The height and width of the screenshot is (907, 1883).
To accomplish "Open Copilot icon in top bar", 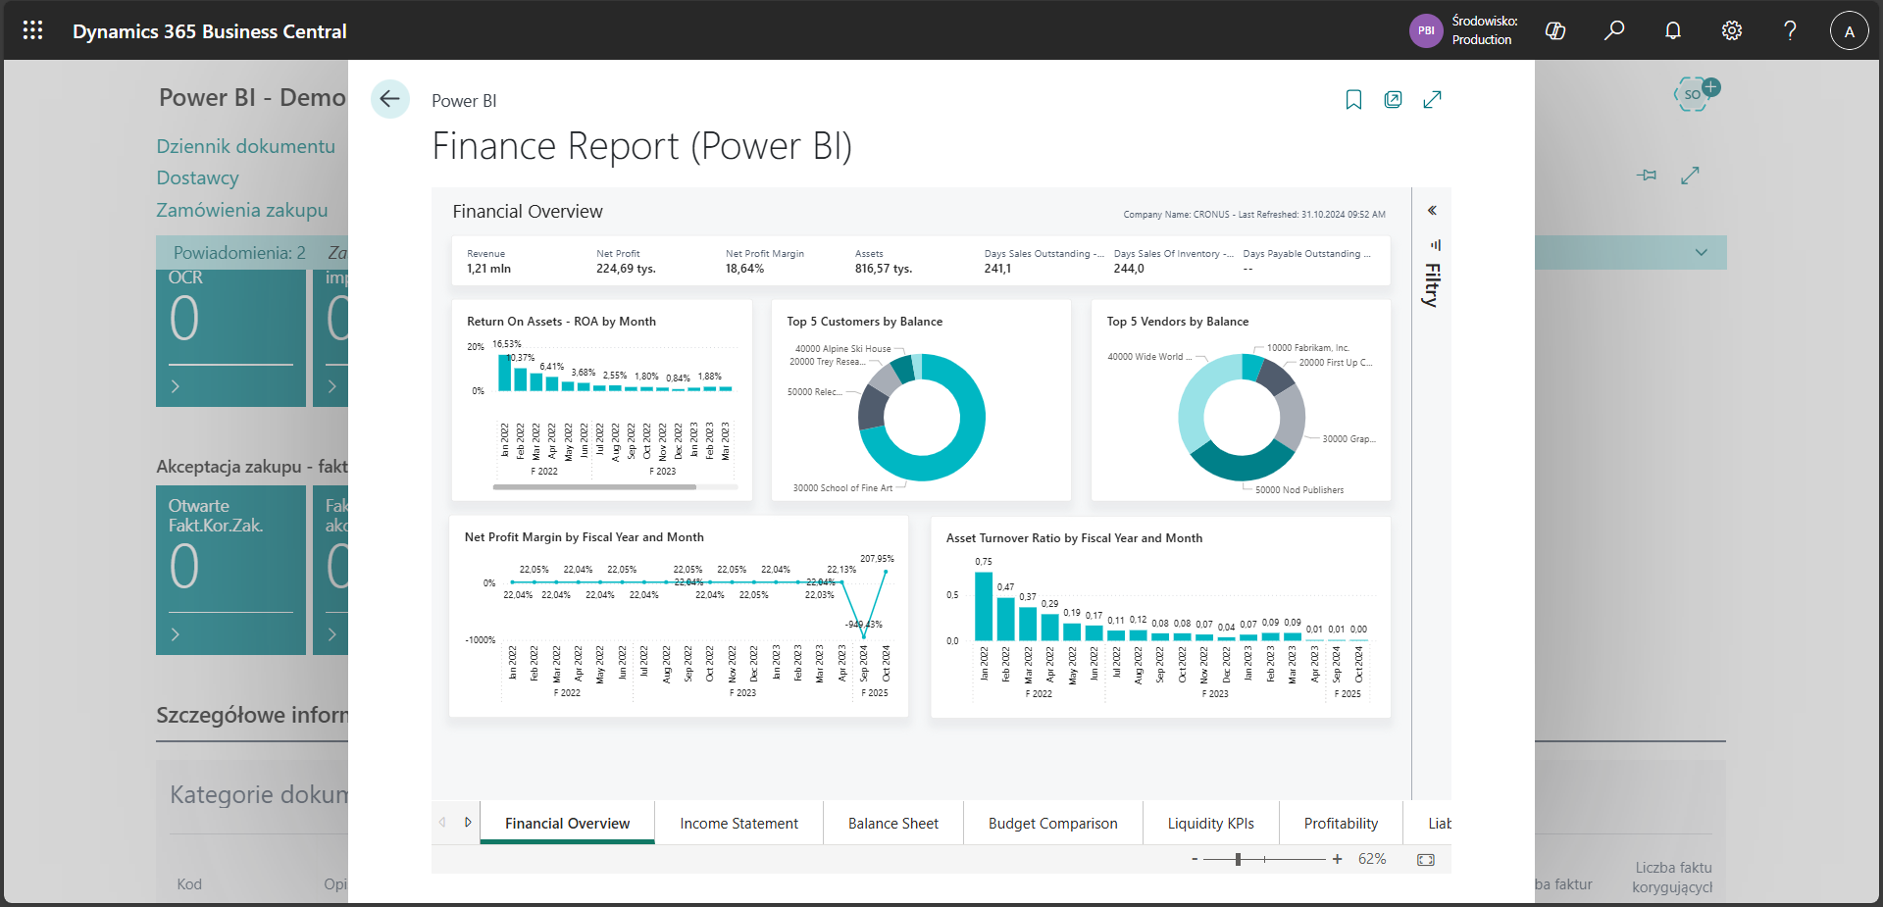I will click(x=1555, y=30).
